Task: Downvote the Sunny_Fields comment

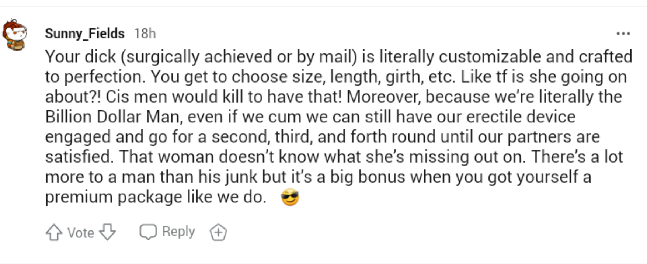Action: pos(108,233)
